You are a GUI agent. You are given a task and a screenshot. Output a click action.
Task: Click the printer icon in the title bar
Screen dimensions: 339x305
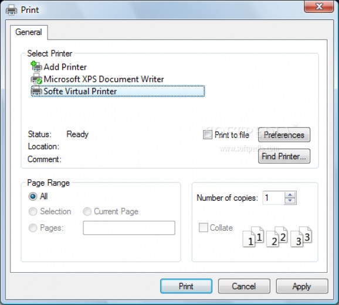11,10
